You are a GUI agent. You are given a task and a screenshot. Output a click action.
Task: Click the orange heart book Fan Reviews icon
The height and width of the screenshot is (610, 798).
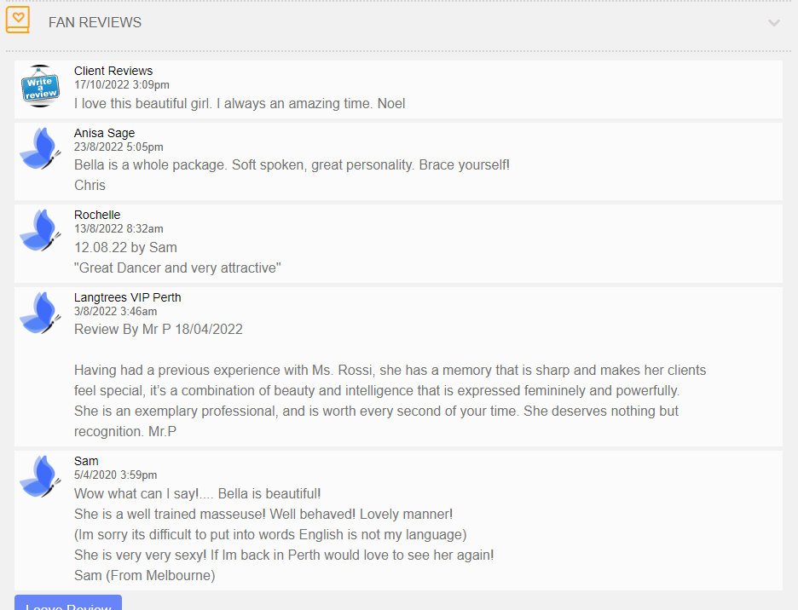coord(18,20)
